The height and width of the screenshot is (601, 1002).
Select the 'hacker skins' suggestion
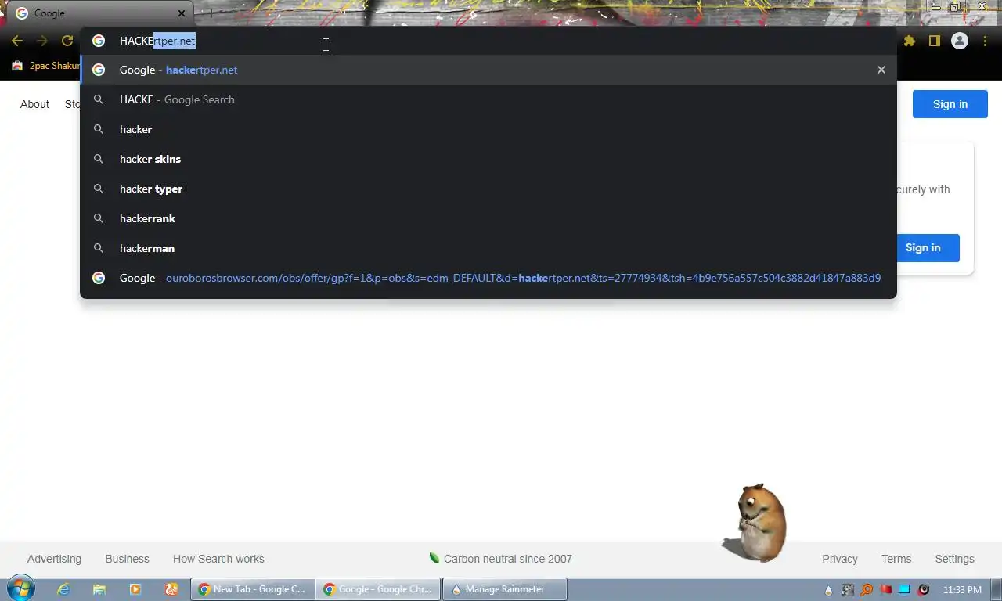coord(488,159)
